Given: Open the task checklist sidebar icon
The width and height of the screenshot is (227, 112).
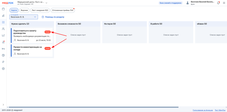Looking at the screenshot, I should [3, 22].
